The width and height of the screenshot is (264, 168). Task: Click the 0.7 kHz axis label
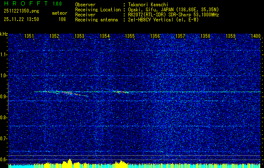click(3, 139)
